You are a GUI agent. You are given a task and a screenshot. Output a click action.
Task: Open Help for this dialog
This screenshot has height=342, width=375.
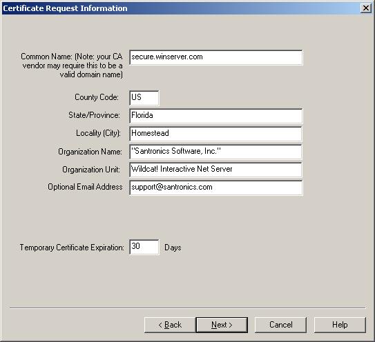[340, 325]
